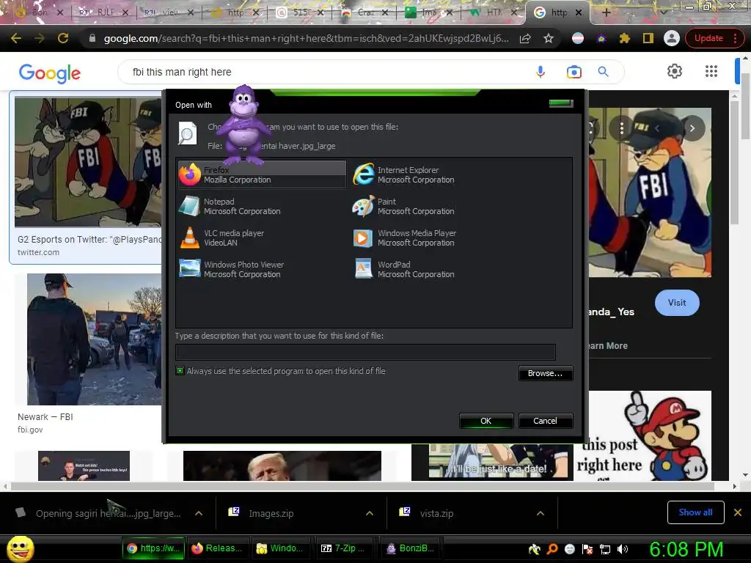The height and width of the screenshot is (563, 751).
Task: Open the smiley face Start button
Action: coord(20,548)
